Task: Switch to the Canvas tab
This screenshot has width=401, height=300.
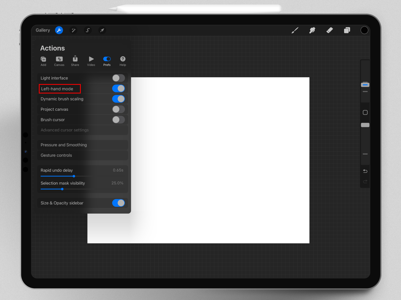Action: point(59,61)
